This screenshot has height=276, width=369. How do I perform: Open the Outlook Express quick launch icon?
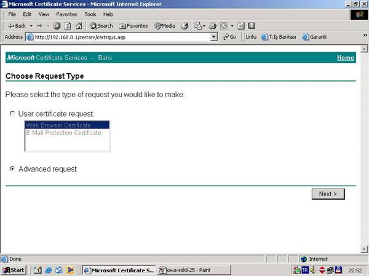click(59, 270)
